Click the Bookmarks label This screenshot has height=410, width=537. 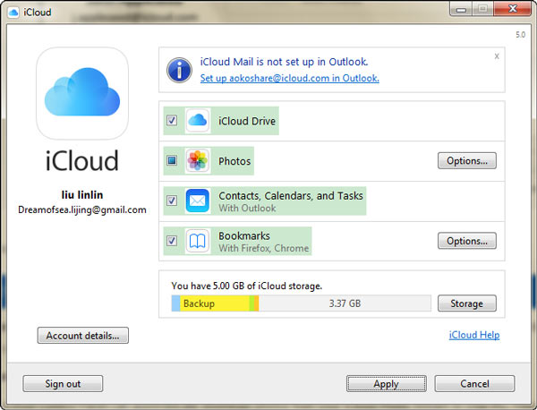point(244,235)
